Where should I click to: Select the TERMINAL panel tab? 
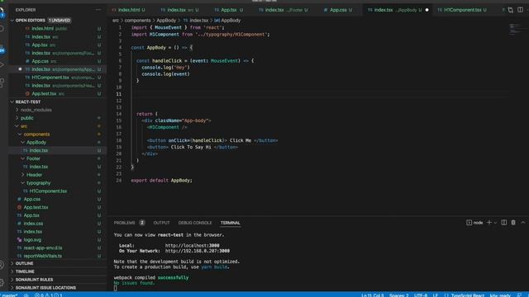coord(230,223)
